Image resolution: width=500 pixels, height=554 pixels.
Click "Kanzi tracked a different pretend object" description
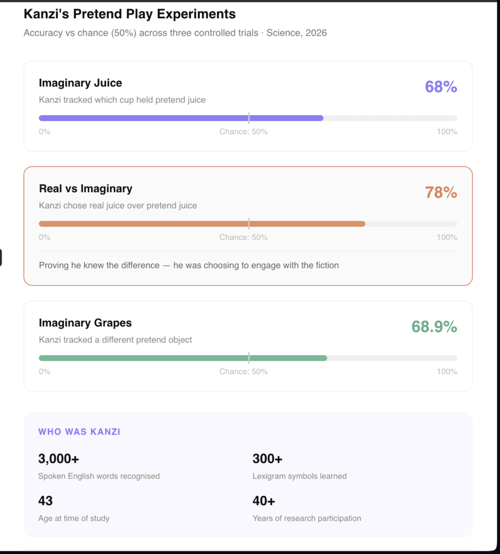(115, 340)
